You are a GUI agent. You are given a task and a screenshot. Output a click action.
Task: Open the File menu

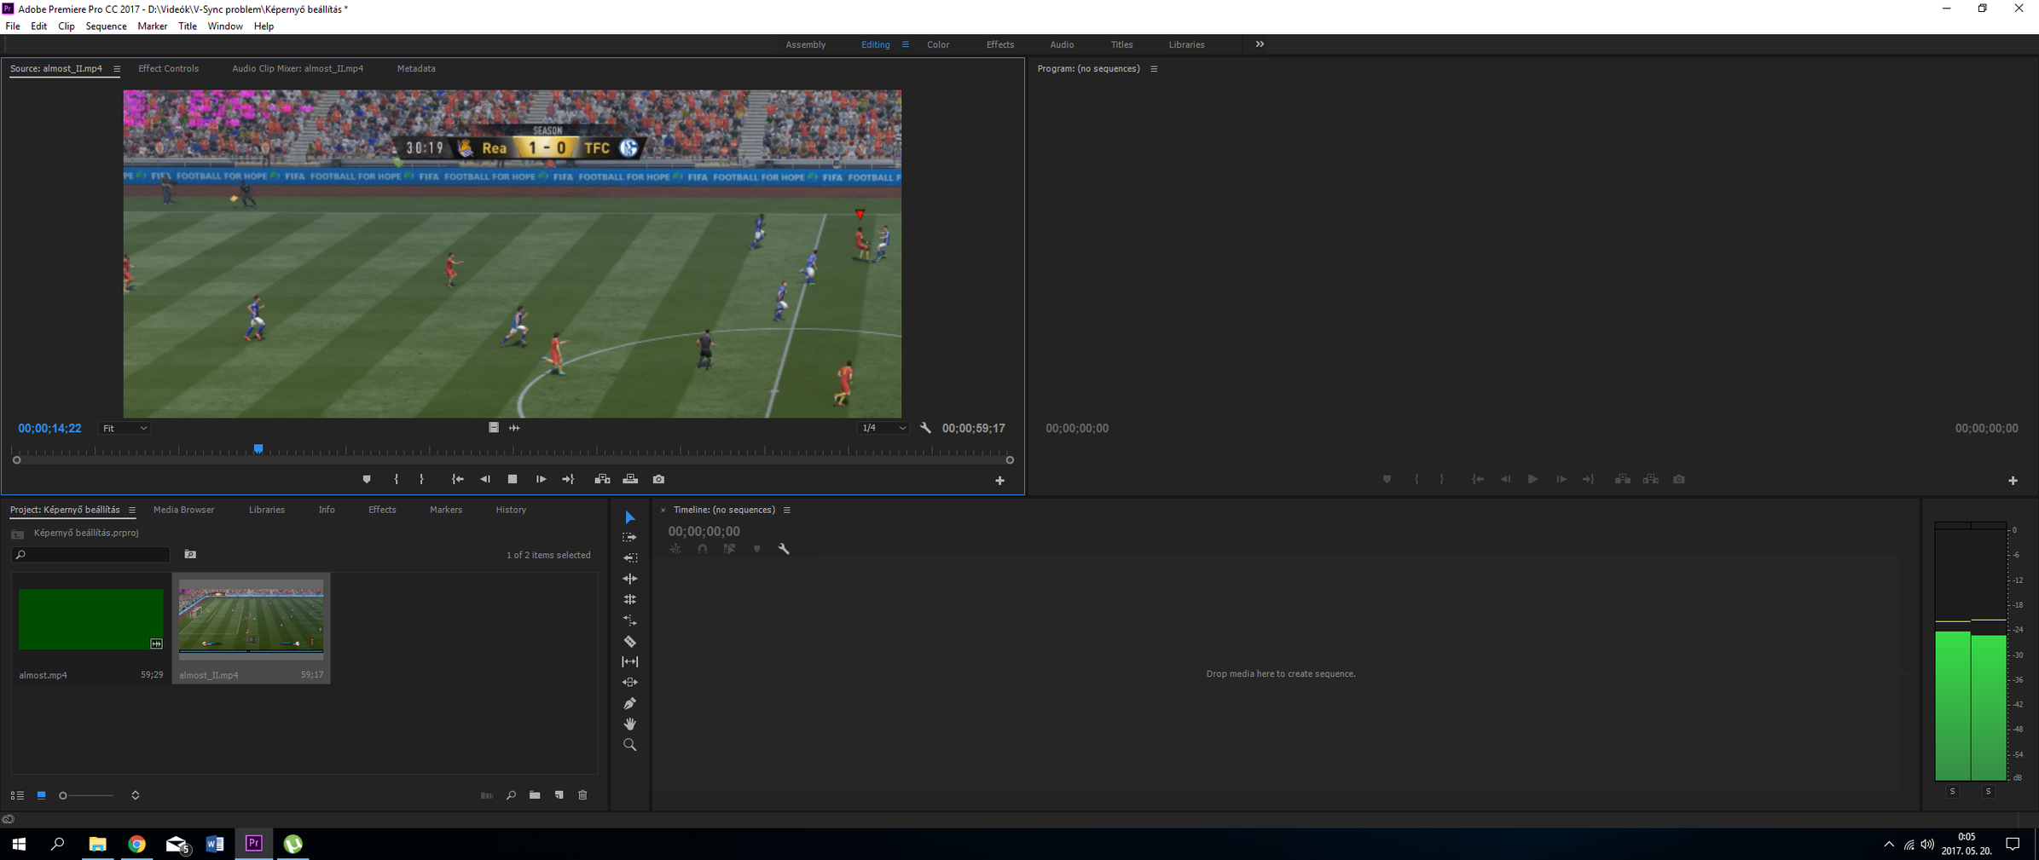pos(13,26)
